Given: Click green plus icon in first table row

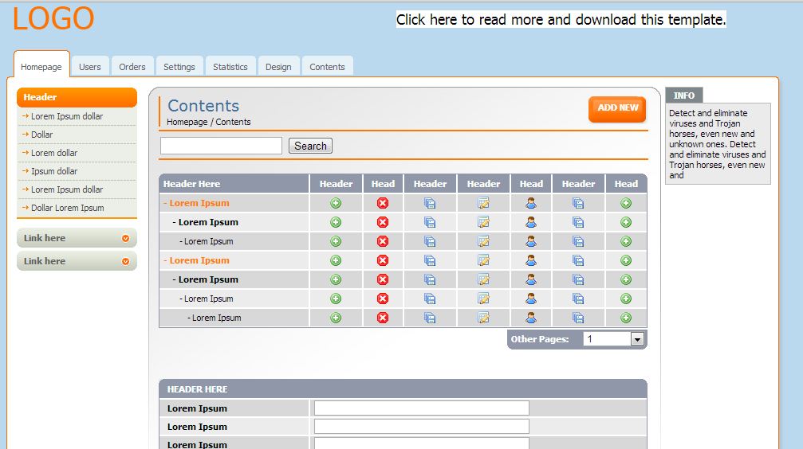Looking at the screenshot, I should (x=336, y=203).
